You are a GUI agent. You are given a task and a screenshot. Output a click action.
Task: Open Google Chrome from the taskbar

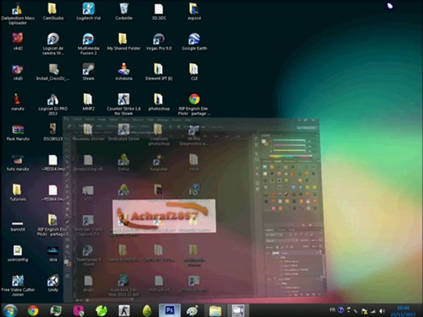pyautogui.click(x=33, y=310)
